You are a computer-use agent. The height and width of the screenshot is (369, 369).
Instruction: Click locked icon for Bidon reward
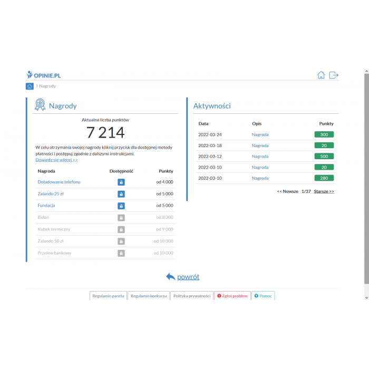pyautogui.click(x=121, y=218)
